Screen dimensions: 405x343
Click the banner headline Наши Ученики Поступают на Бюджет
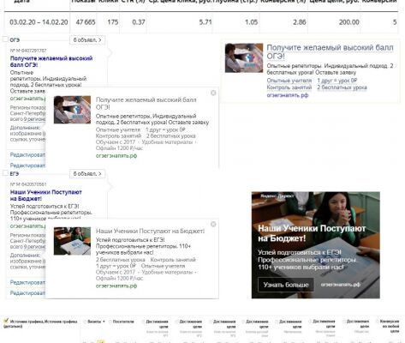312,233
